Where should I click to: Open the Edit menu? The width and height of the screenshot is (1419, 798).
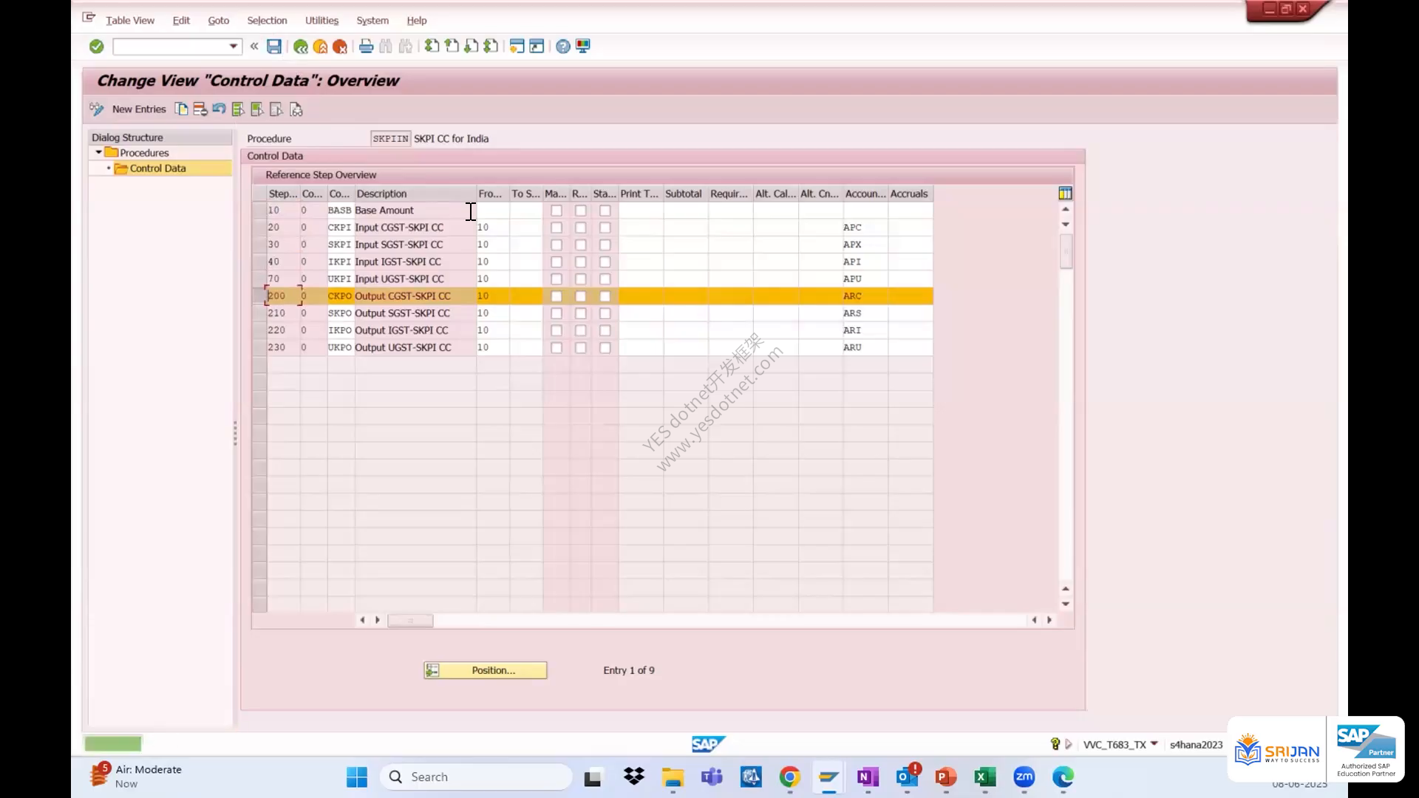point(181,21)
